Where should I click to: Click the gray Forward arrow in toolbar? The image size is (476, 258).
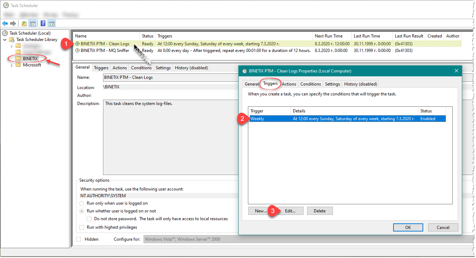point(13,24)
